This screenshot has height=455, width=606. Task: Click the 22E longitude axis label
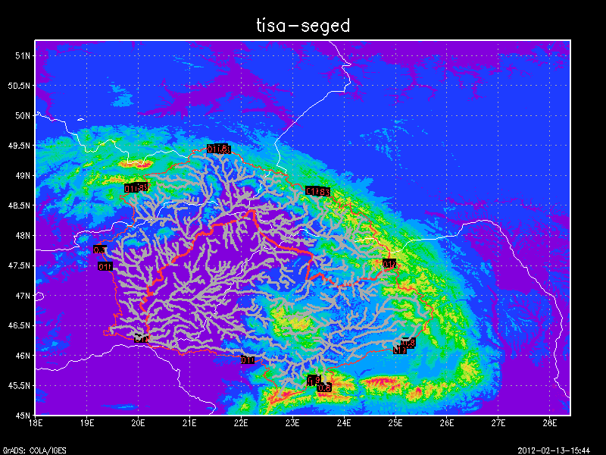click(x=241, y=423)
